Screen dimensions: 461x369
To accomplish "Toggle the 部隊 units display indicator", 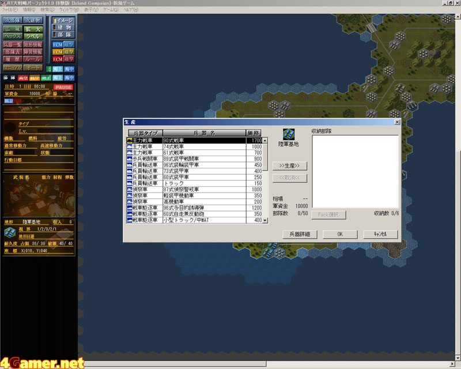I will coord(63,35).
